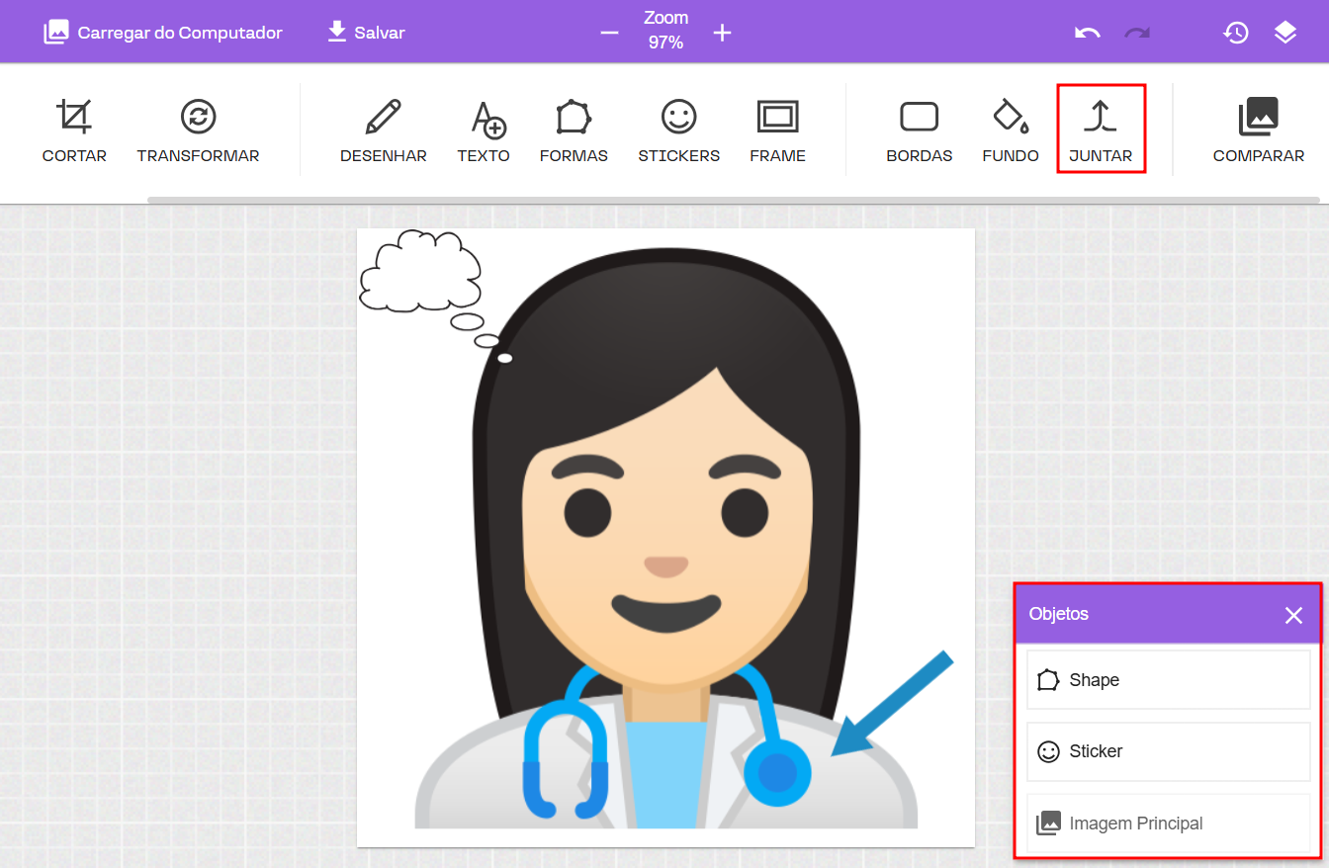Close the Objetos panel
Viewport: 1329px width, 868px height.
pyautogui.click(x=1293, y=615)
